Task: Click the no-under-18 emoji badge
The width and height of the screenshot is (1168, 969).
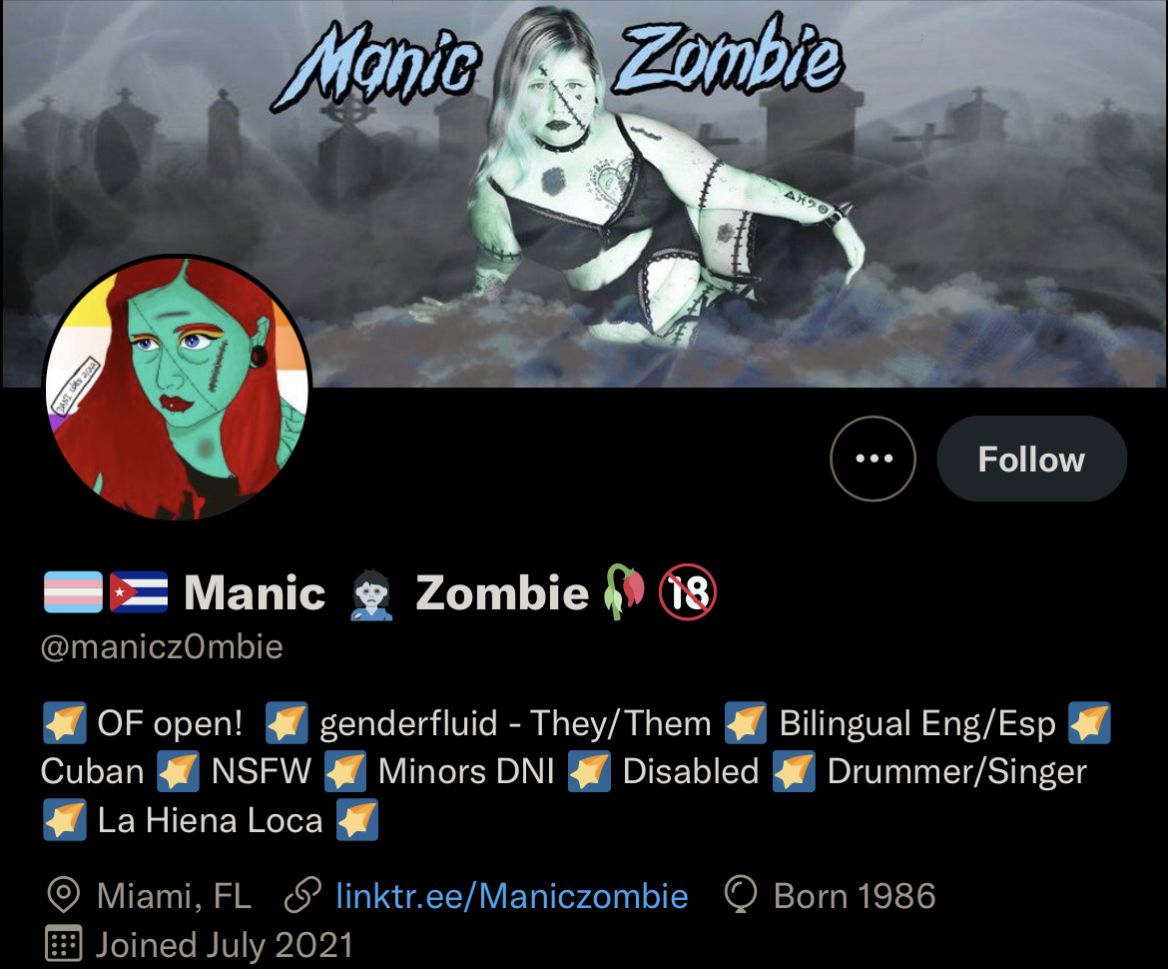Action: (x=688, y=592)
